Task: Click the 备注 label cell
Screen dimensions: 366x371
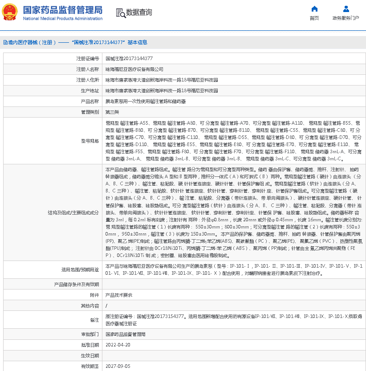Action: [53, 320]
